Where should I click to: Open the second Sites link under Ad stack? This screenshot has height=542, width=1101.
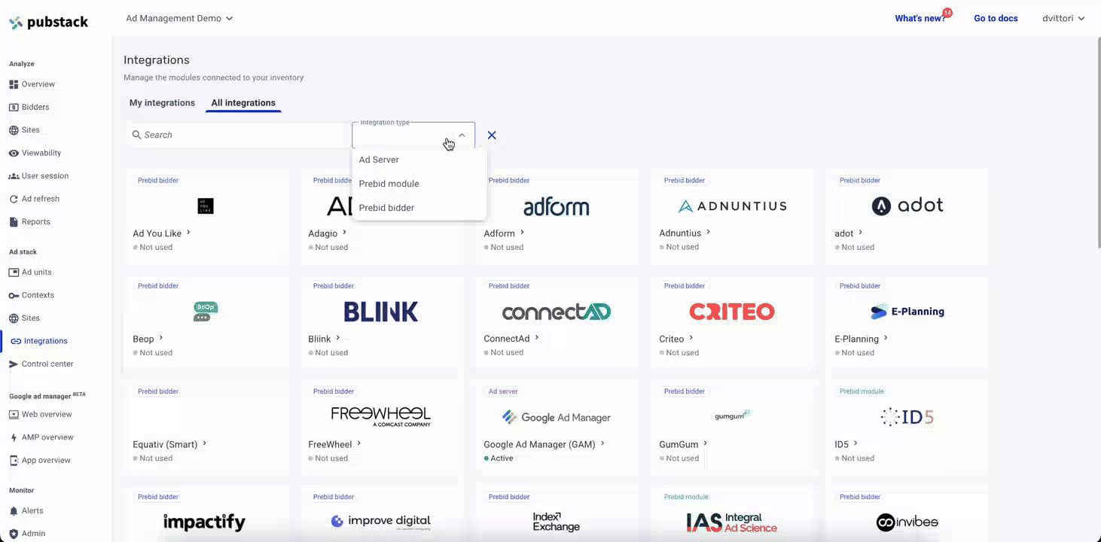[31, 318]
